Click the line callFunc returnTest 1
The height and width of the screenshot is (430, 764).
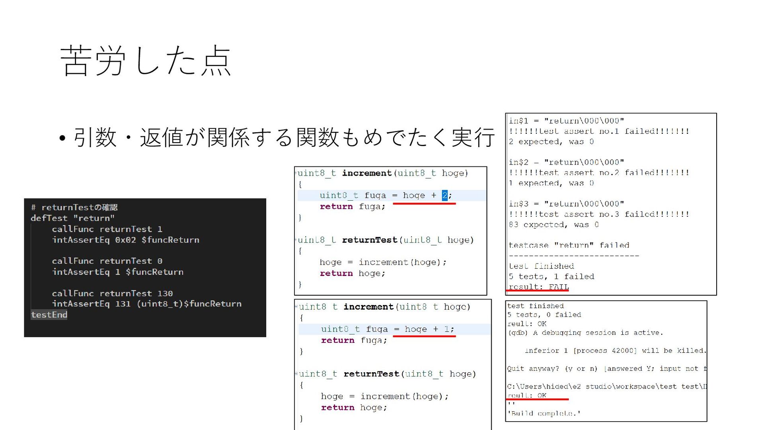click(x=107, y=229)
